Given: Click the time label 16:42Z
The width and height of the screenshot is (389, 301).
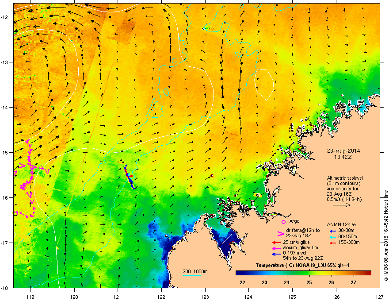Looking at the screenshot, I should 343,157.
